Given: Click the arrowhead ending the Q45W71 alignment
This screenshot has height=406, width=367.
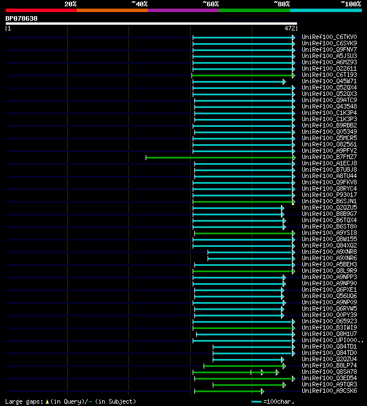Looking at the screenshot, I should (x=284, y=82).
